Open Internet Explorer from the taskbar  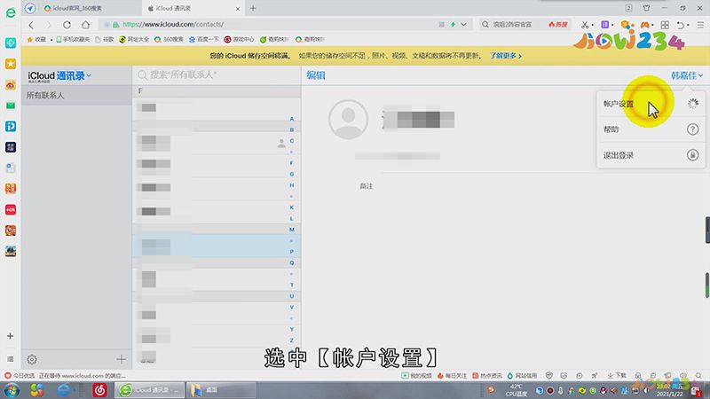pos(64,390)
